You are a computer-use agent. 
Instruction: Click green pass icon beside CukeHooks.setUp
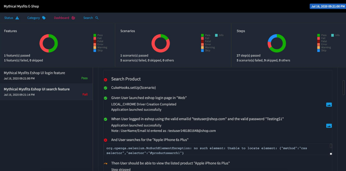(106, 88)
